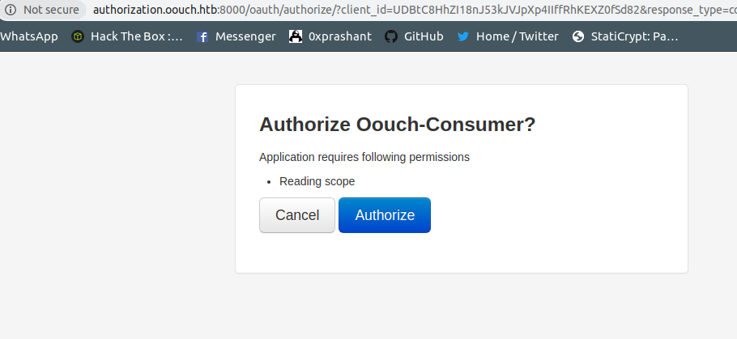This screenshot has width=737, height=339.
Task: Open the "Hack The Box" bookmark label
Action: (x=136, y=36)
